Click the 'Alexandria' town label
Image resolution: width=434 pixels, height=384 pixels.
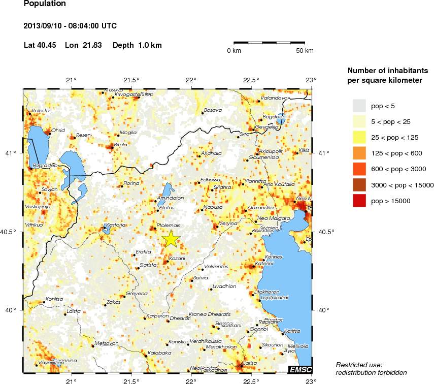click(x=260, y=208)
